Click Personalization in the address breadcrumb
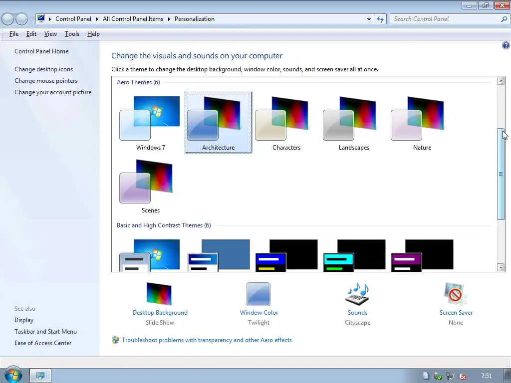Screen dimensions: 511x383 tap(195, 19)
